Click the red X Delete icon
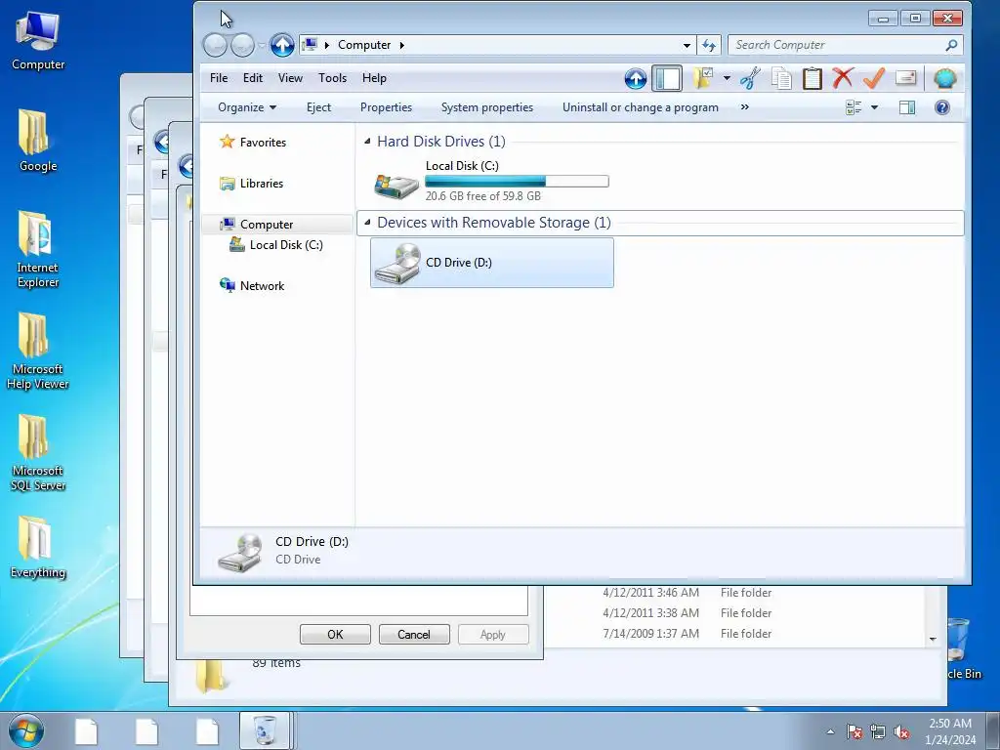1000x750 pixels. (x=843, y=78)
